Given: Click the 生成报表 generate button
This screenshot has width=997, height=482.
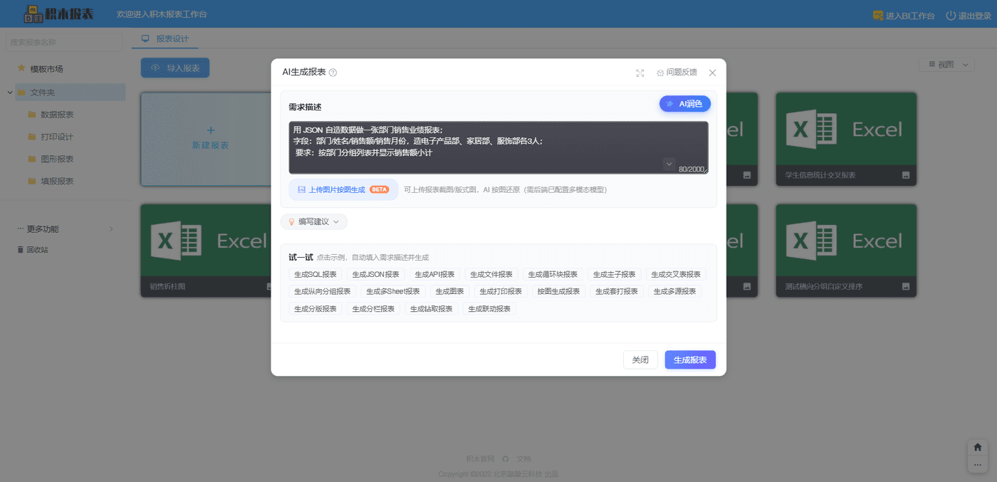Looking at the screenshot, I should (x=690, y=360).
